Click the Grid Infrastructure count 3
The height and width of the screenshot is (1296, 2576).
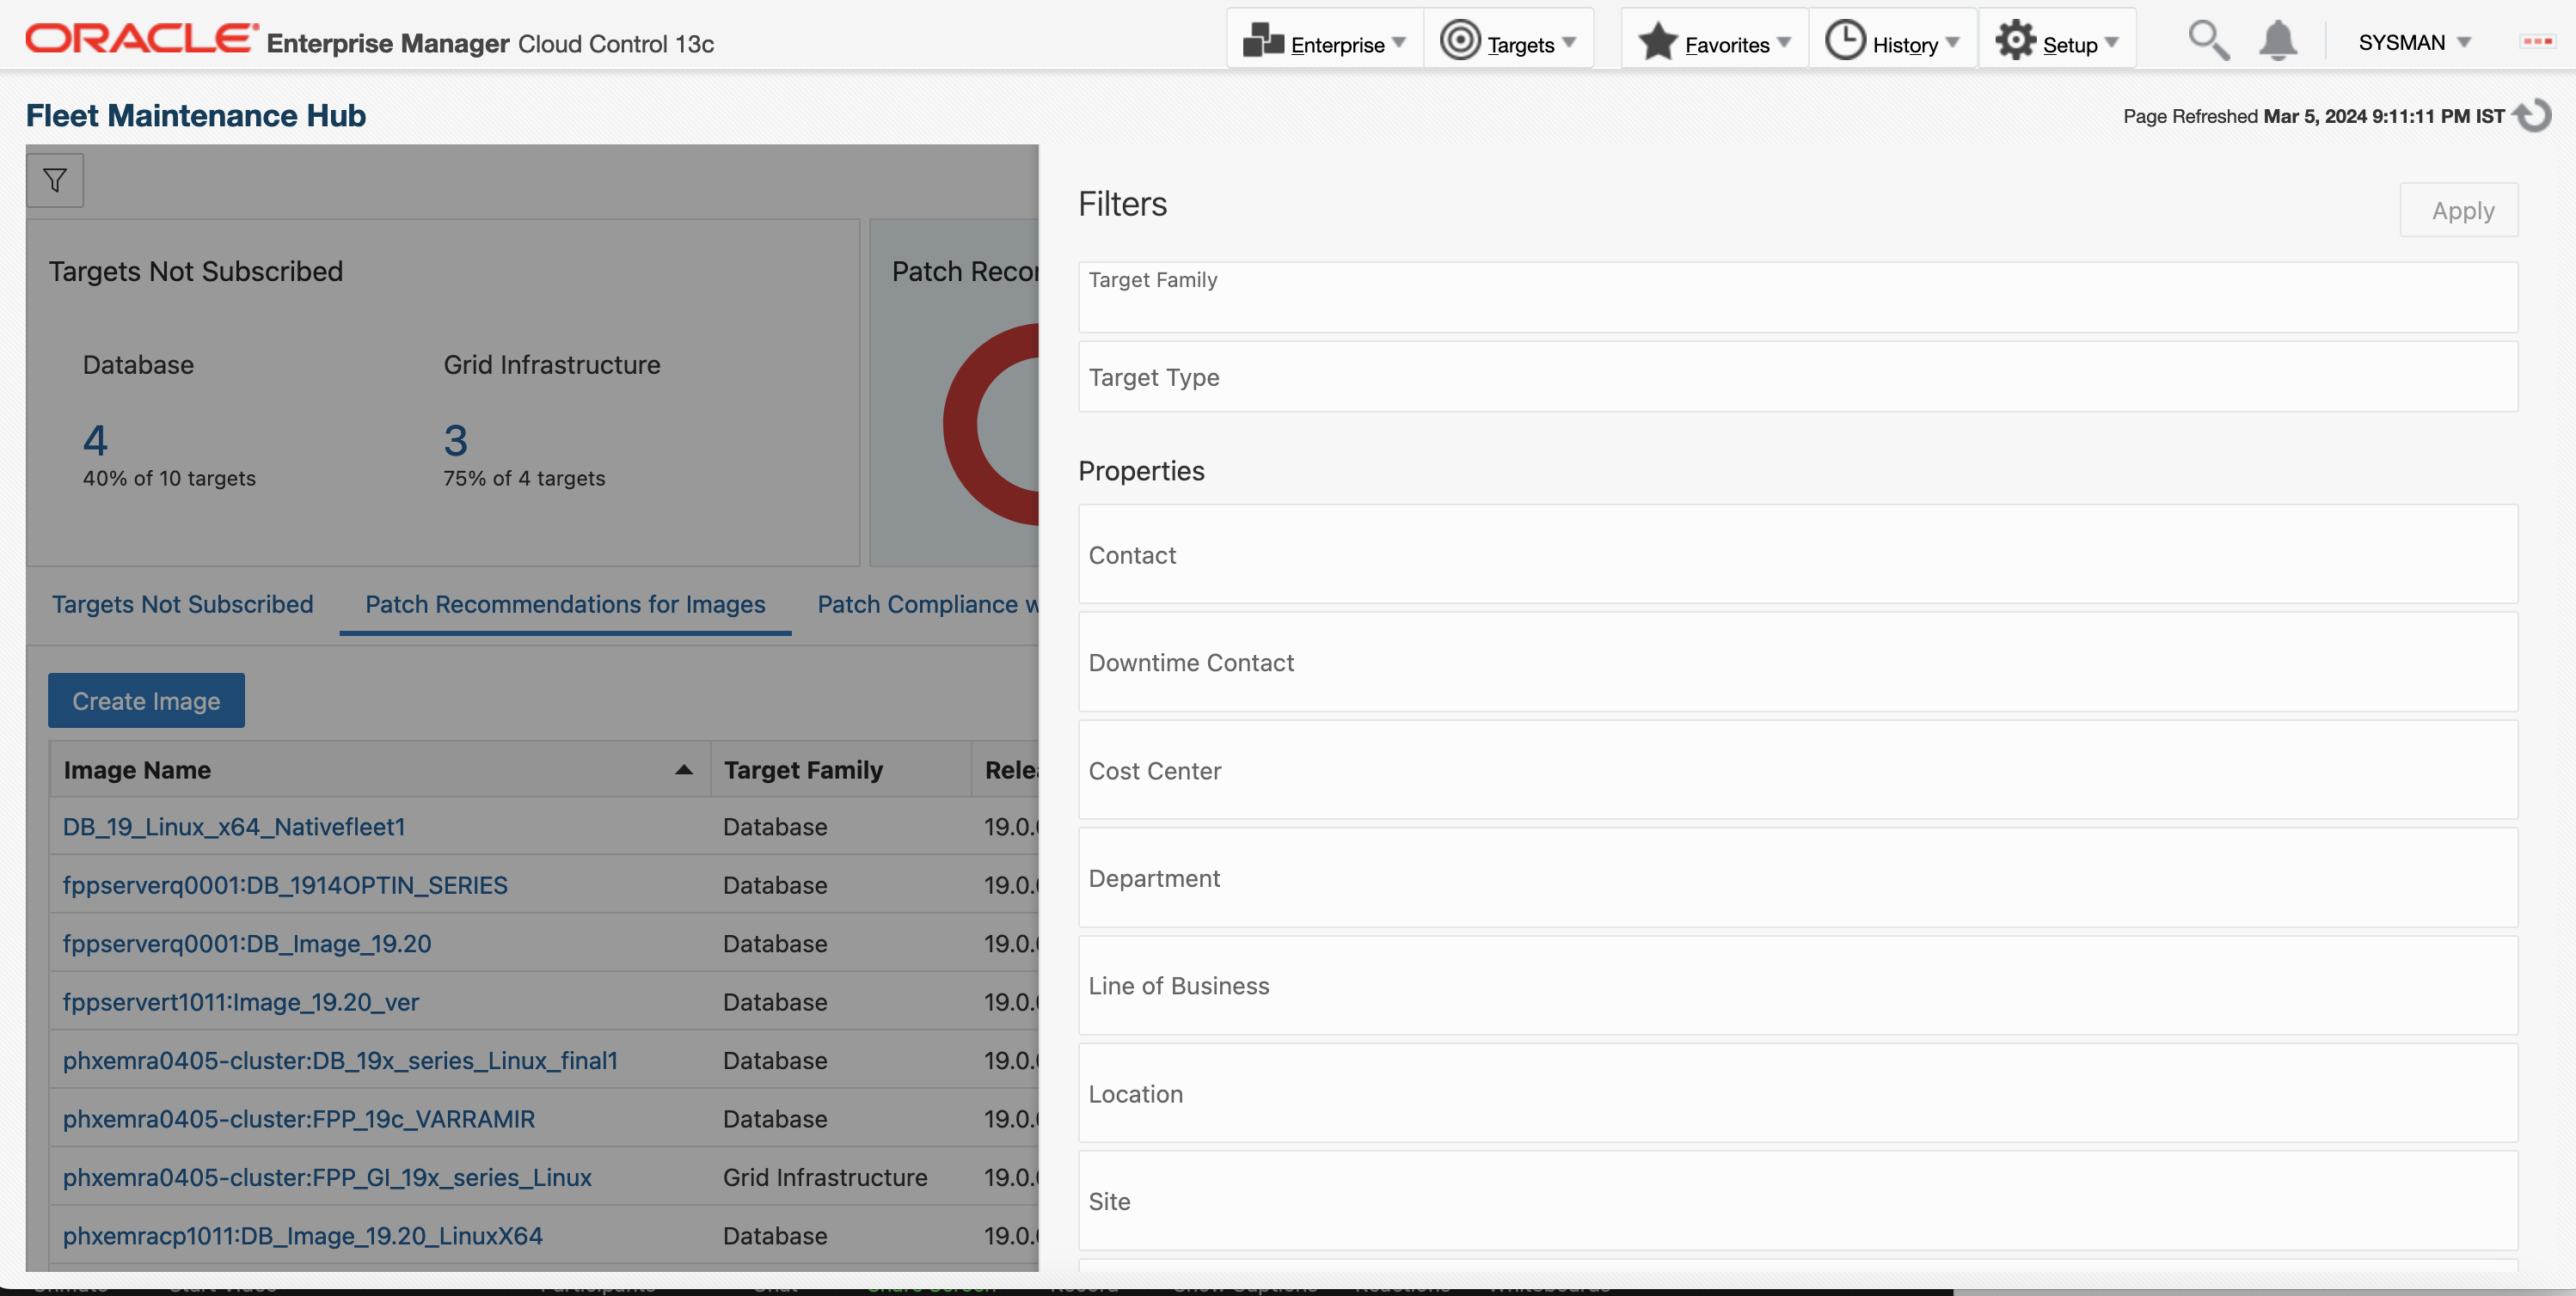click(x=456, y=440)
